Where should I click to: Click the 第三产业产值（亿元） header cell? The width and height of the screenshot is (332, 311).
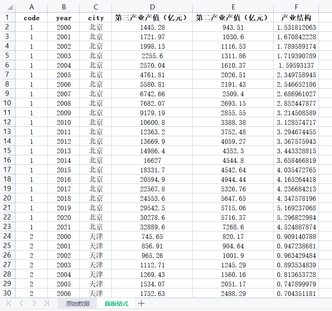pos(152,17)
